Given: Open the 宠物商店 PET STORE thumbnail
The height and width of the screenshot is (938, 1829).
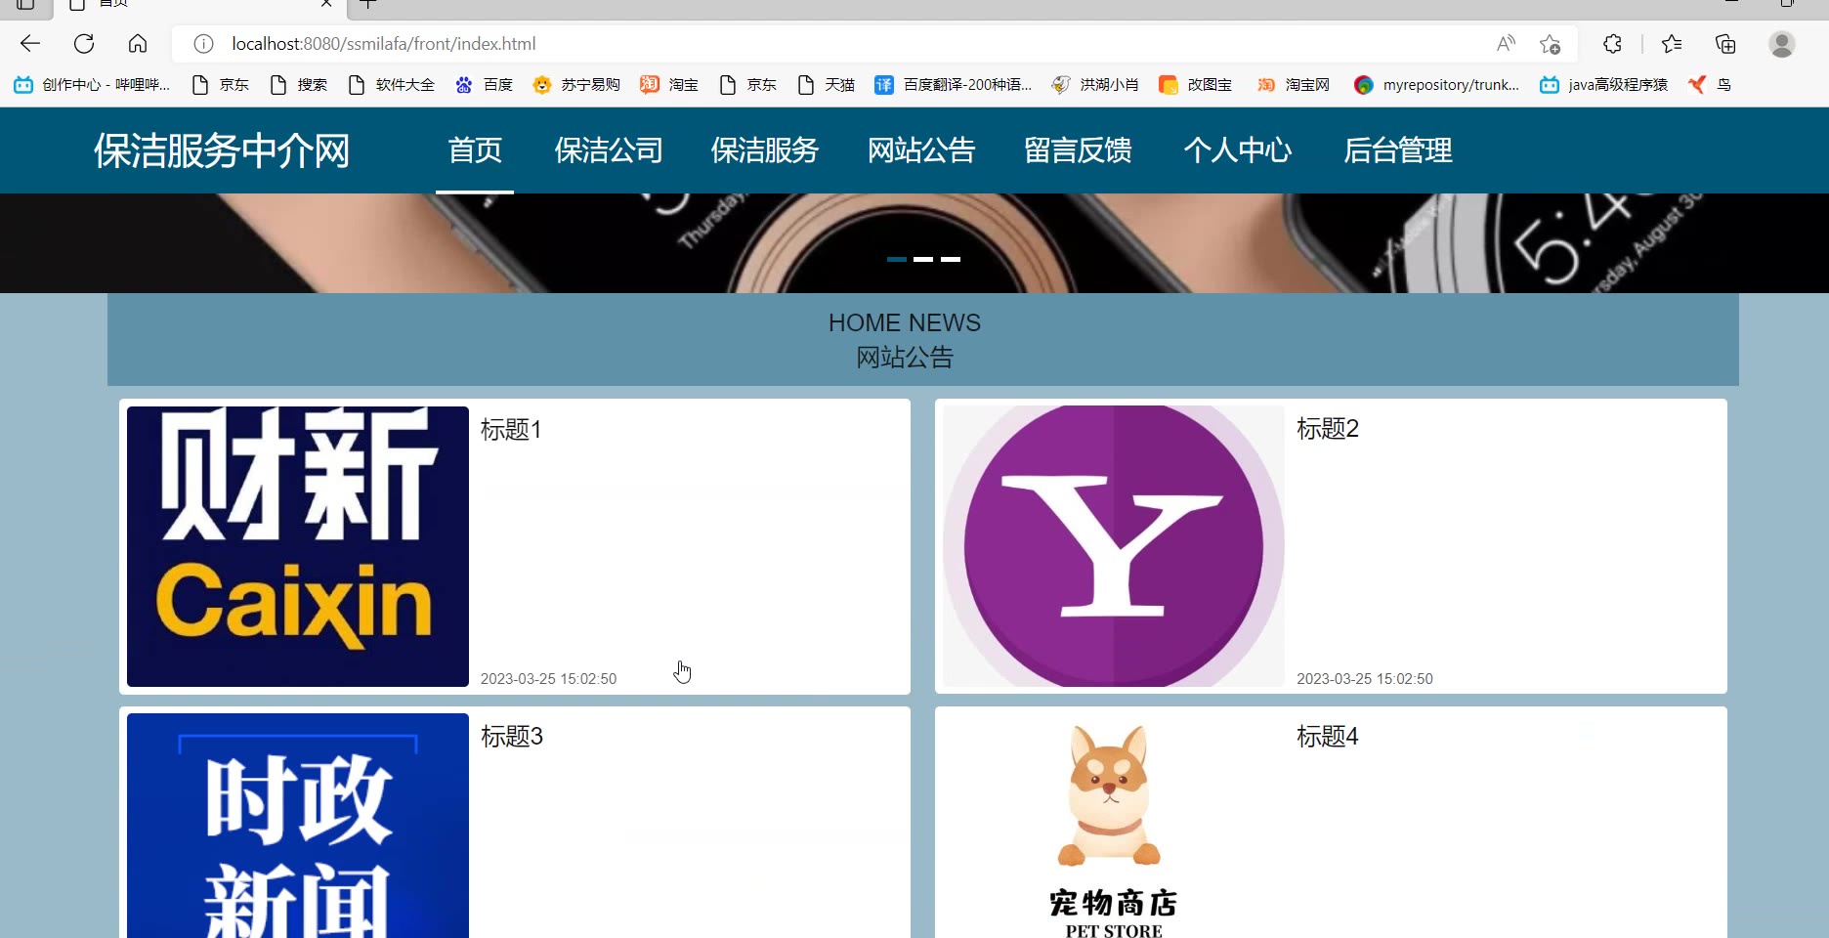Looking at the screenshot, I should [1114, 826].
